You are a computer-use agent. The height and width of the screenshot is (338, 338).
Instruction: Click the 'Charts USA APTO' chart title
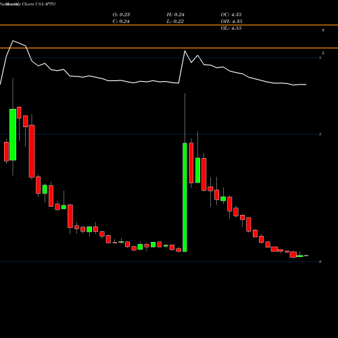[x=39, y=4]
